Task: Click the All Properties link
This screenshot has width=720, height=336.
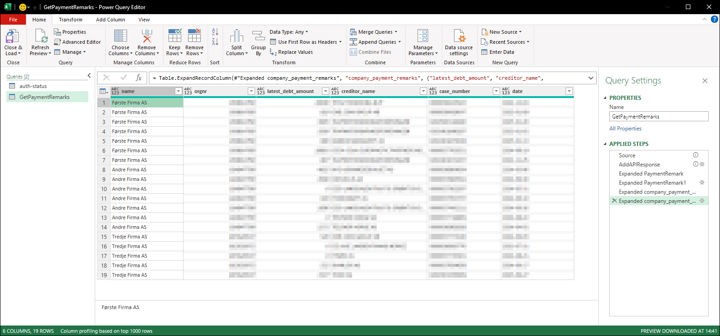Action: (x=625, y=129)
